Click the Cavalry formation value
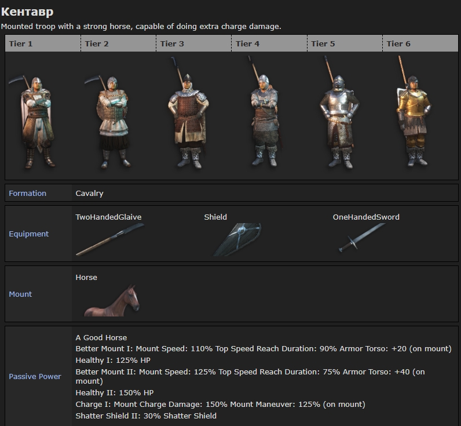 [x=89, y=193]
